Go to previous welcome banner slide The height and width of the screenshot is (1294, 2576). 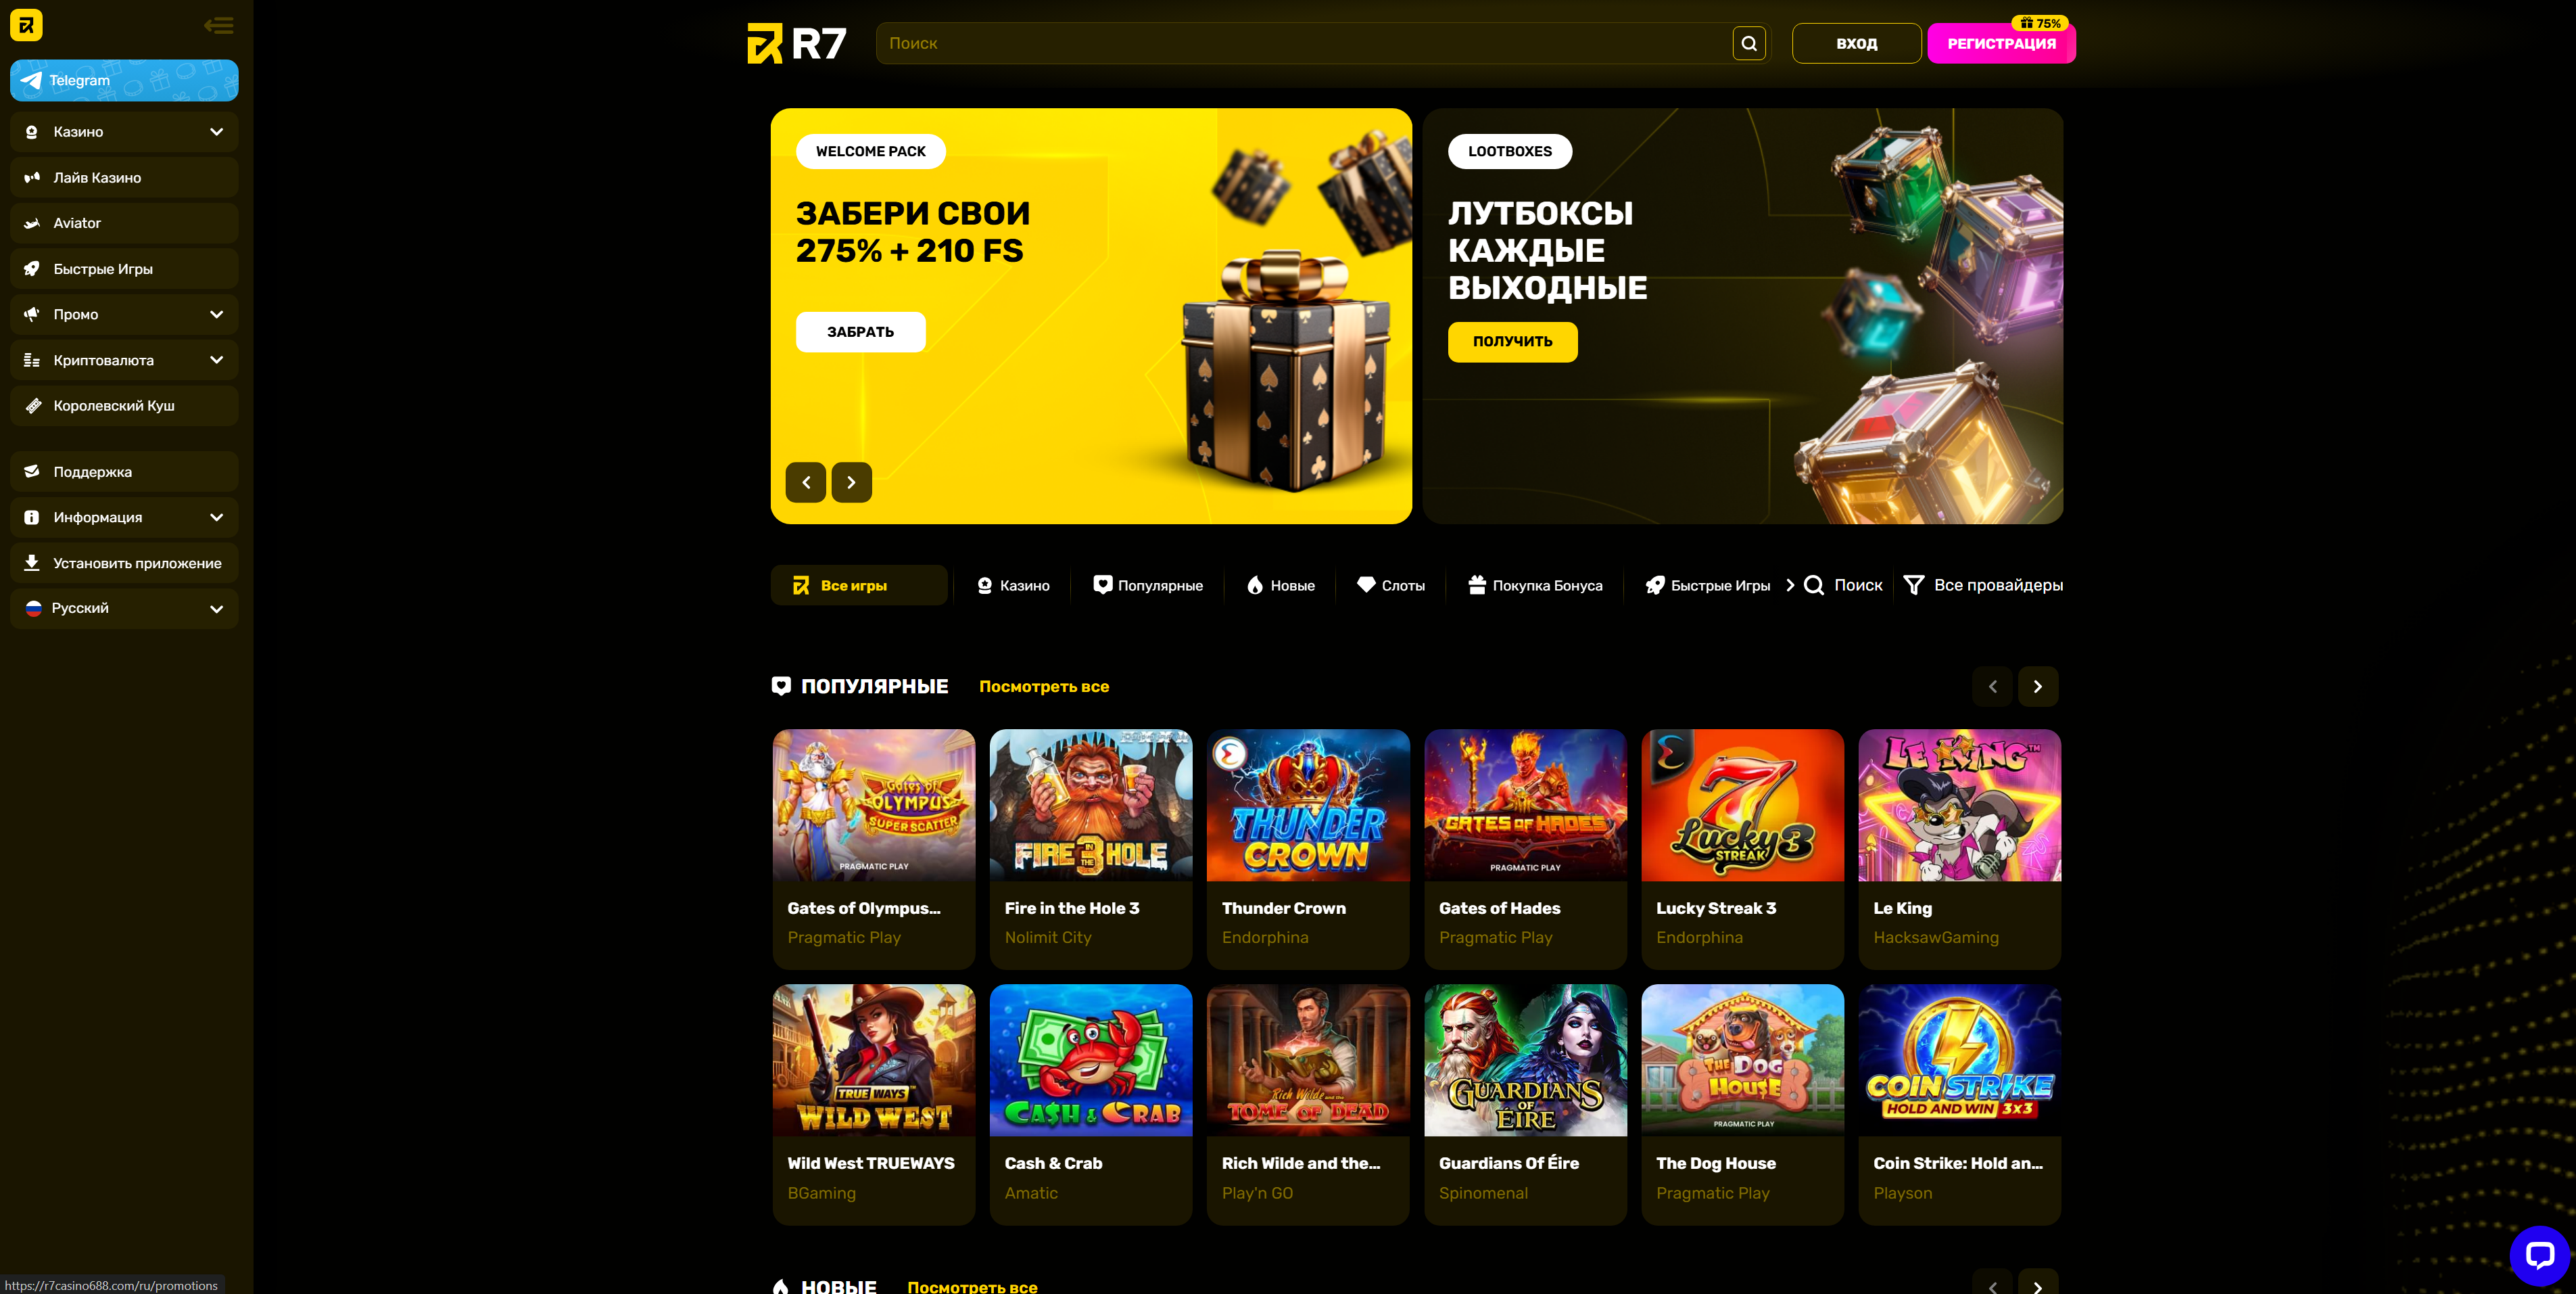pos(806,482)
